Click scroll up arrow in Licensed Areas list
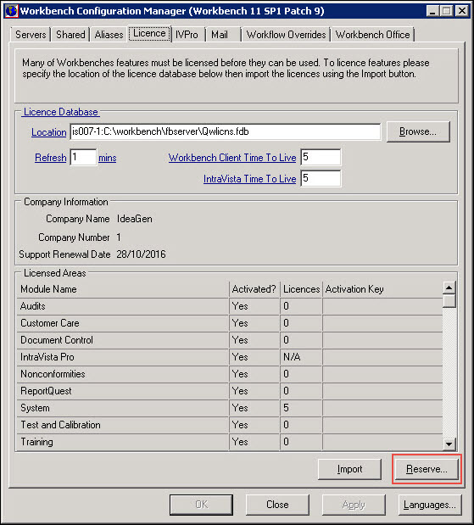The image size is (474, 525). (x=449, y=288)
